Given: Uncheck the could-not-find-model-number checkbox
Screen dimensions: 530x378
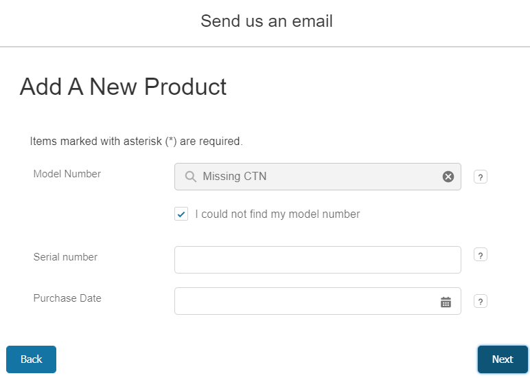Looking at the screenshot, I should 181,214.
